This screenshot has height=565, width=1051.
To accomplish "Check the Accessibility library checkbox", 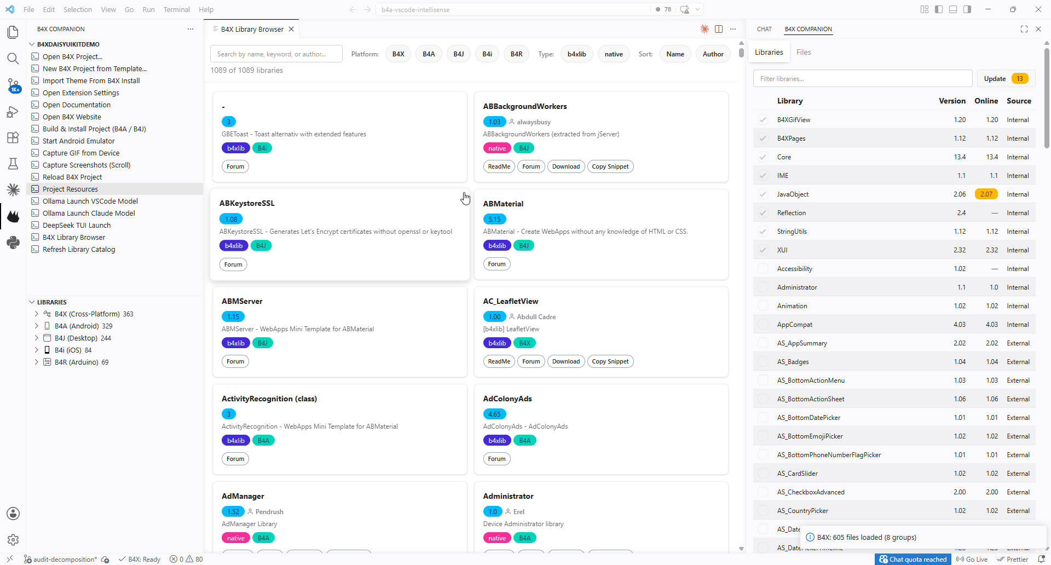I will click(x=763, y=269).
